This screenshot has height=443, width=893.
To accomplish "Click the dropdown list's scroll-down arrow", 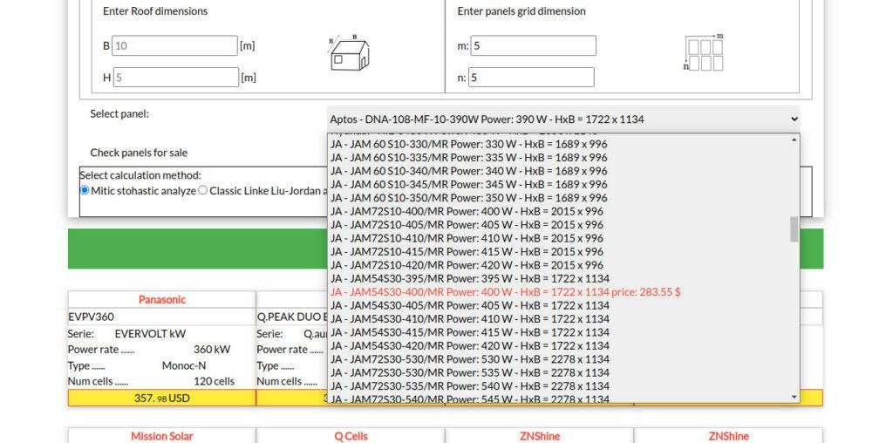I will pos(794,396).
